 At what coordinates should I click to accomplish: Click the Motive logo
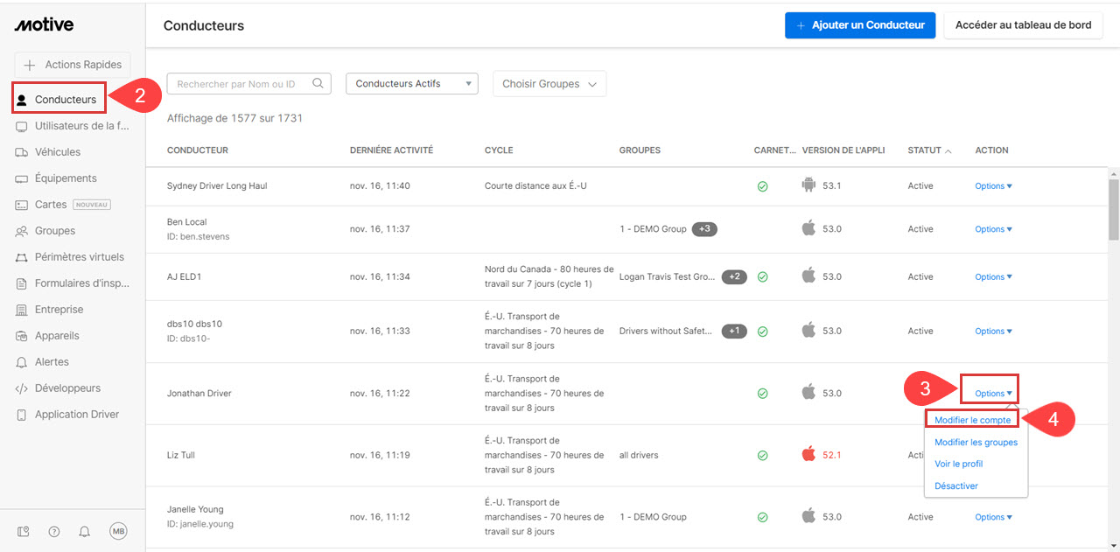[x=44, y=25]
